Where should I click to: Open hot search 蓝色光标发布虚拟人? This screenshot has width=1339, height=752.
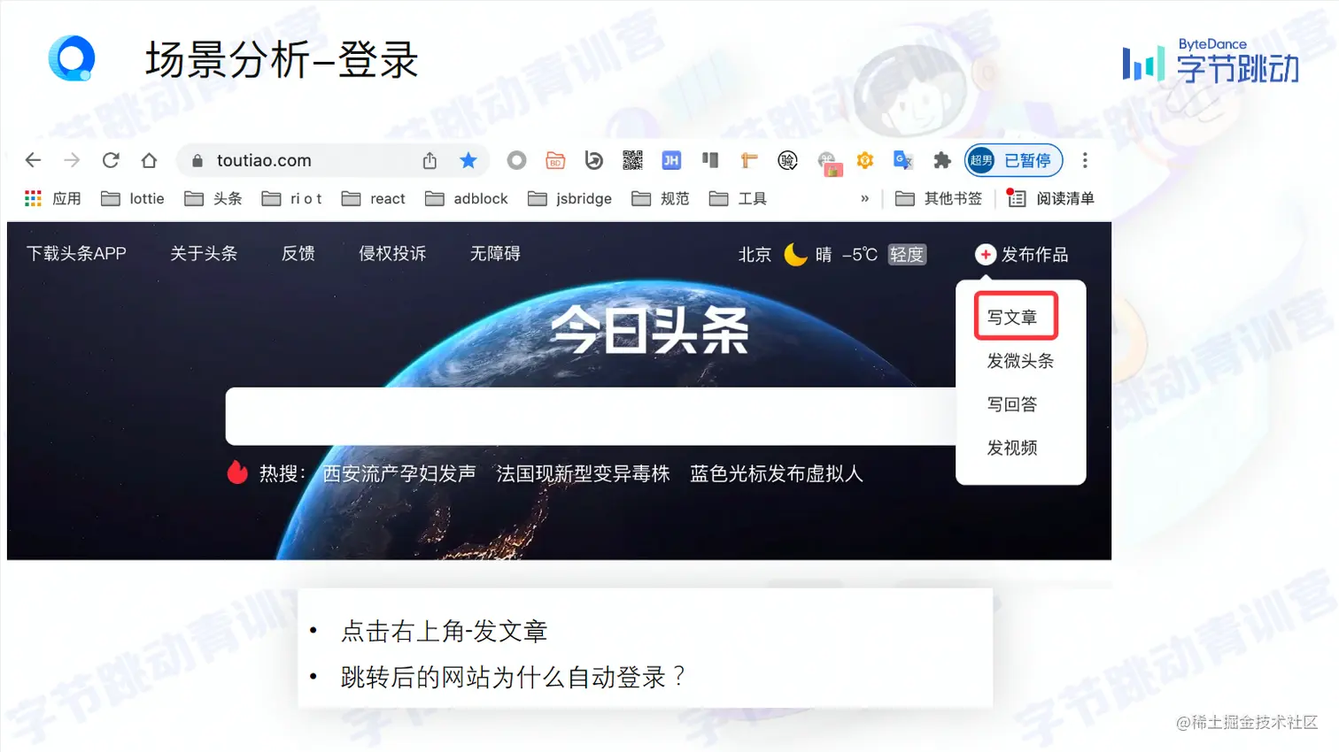776,473
